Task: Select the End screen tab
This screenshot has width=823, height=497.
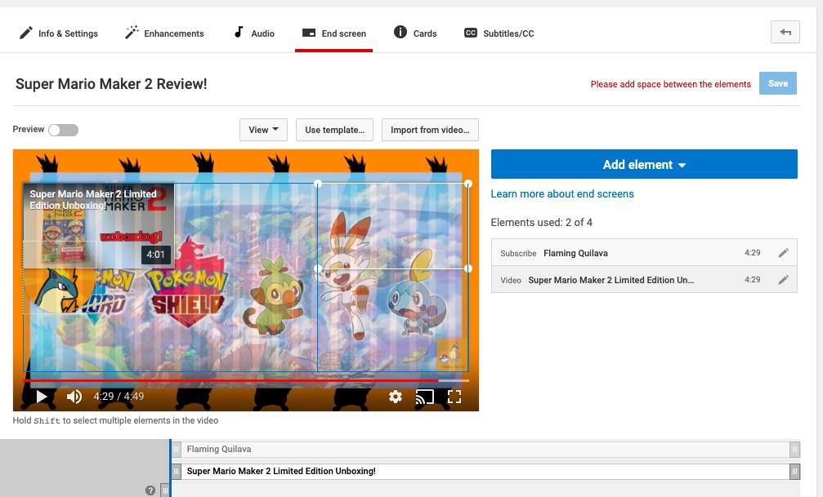Action: click(333, 33)
